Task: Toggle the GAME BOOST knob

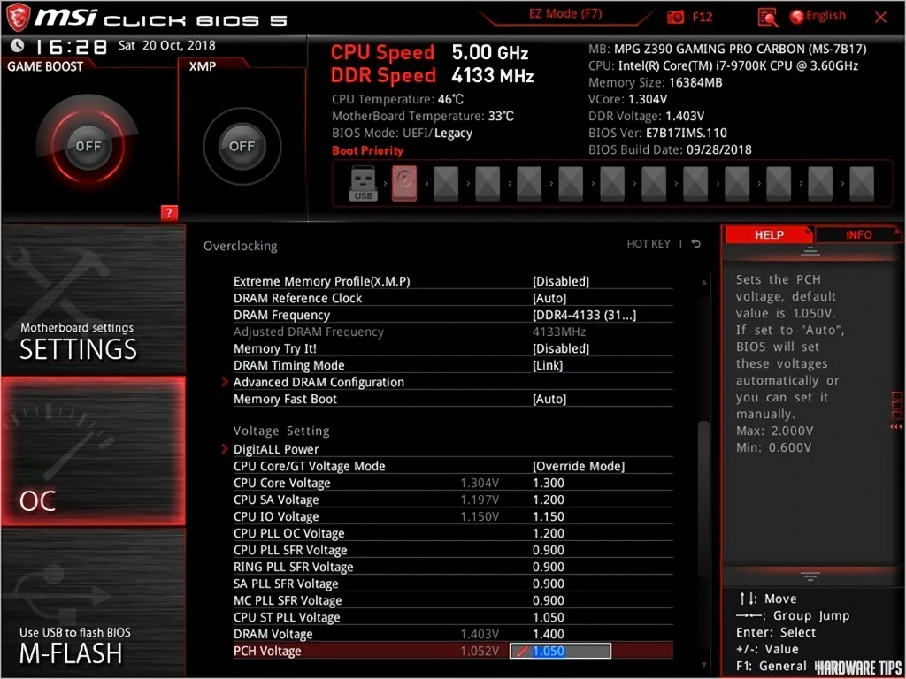Action: 88,146
